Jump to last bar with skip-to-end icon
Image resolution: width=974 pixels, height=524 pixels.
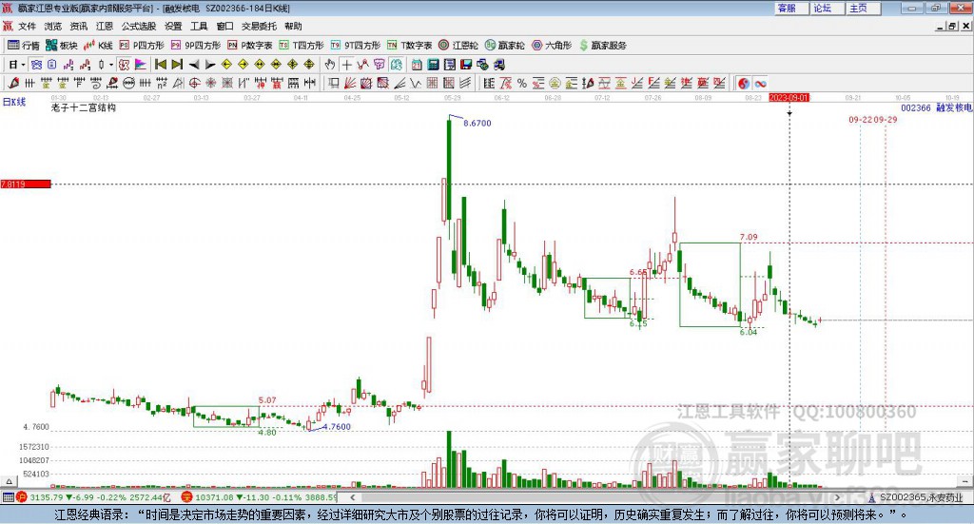(177, 65)
